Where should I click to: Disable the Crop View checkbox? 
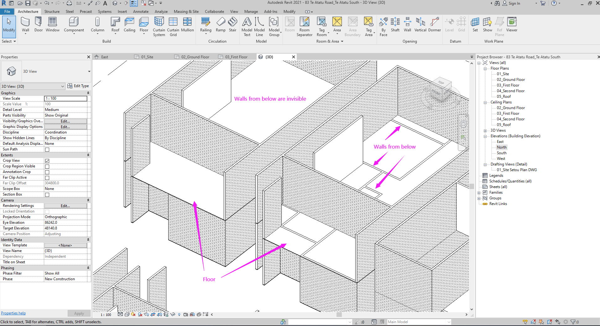coord(47,160)
